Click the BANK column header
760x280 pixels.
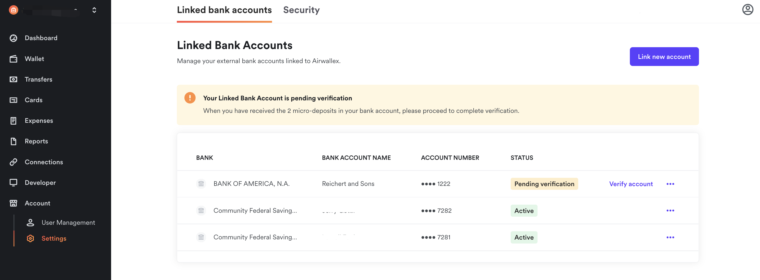pos(204,157)
